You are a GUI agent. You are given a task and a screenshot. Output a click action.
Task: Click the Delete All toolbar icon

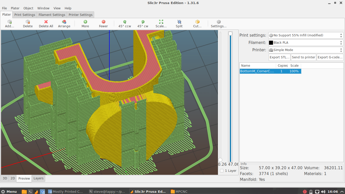point(46,22)
